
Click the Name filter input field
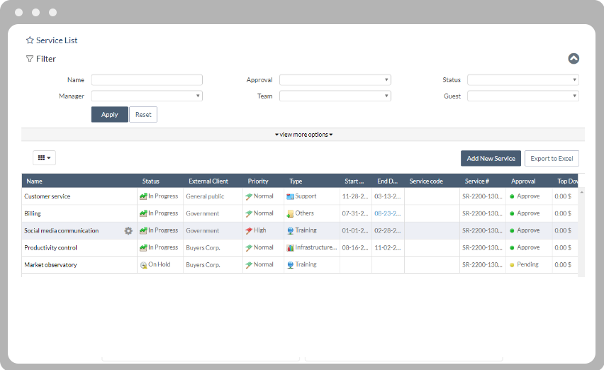click(x=147, y=80)
